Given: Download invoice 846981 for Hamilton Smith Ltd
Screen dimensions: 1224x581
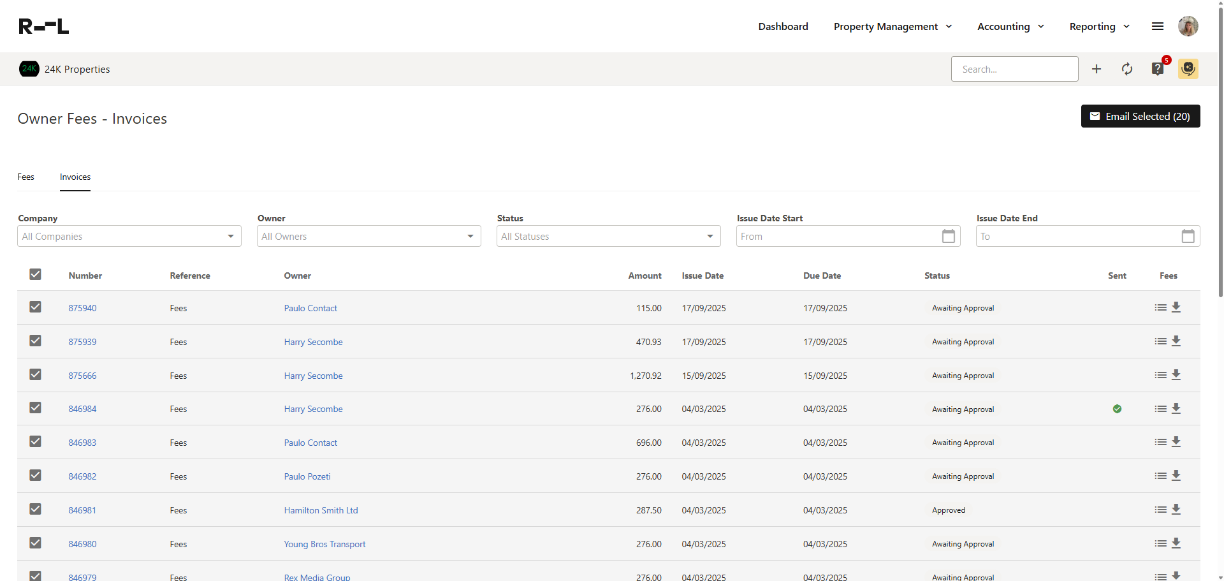Looking at the screenshot, I should pyautogui.click(x=1176, y=510).
